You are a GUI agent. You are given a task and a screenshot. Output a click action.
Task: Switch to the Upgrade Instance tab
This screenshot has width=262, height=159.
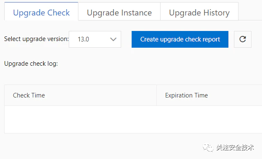pos(119,13)
